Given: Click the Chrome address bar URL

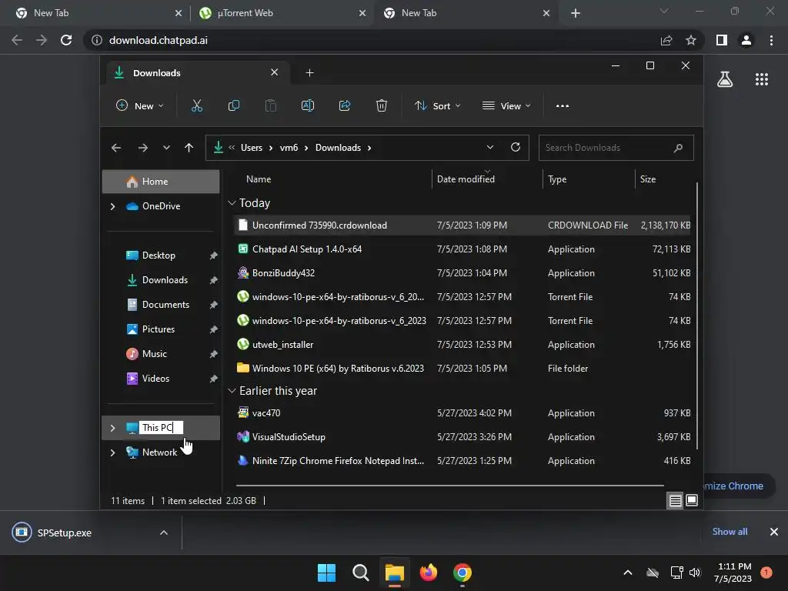Looking at the screenshot, I should [x=159, y=40].
